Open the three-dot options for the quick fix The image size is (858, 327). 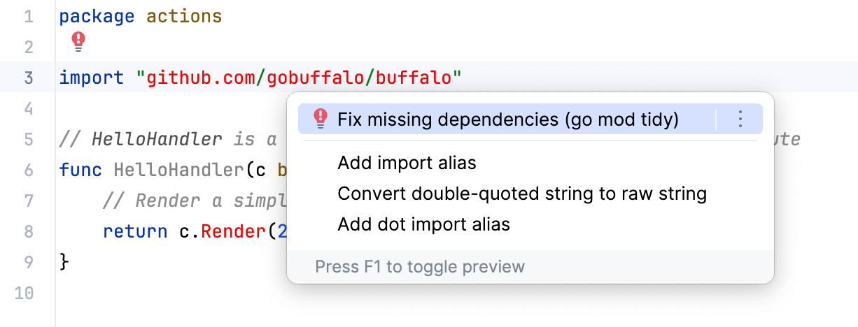tap(740, 119)
